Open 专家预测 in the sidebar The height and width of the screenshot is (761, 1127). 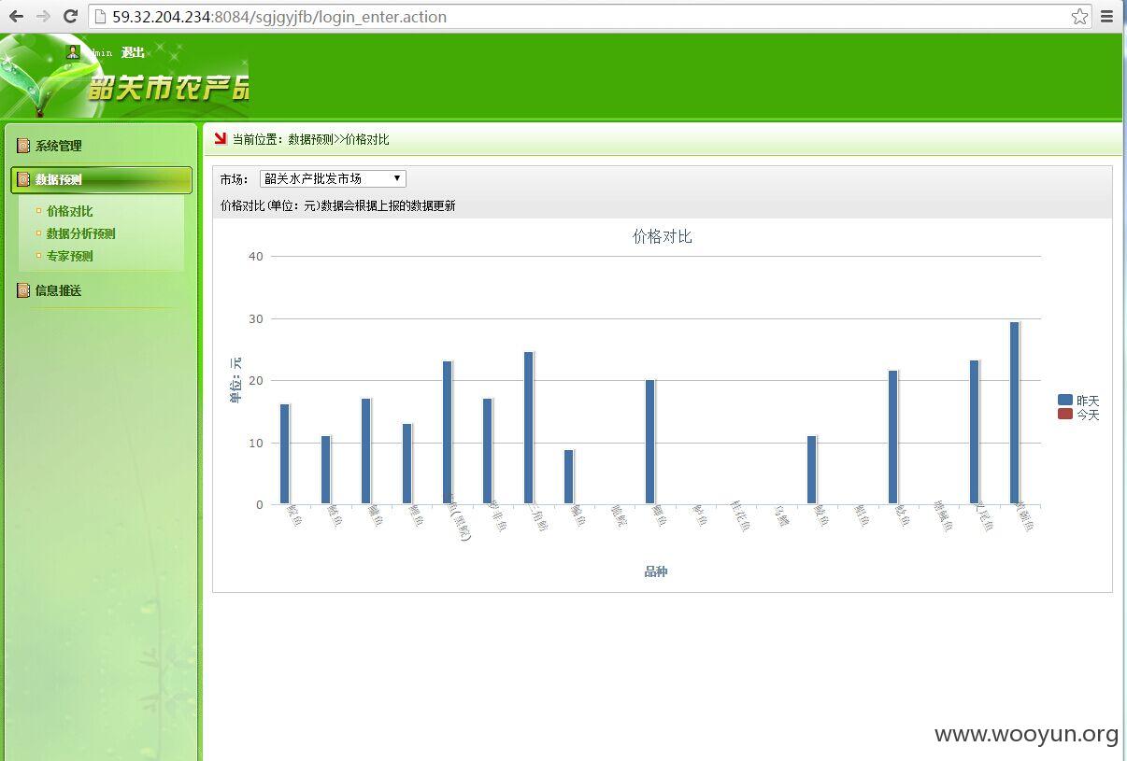[70, 256]
